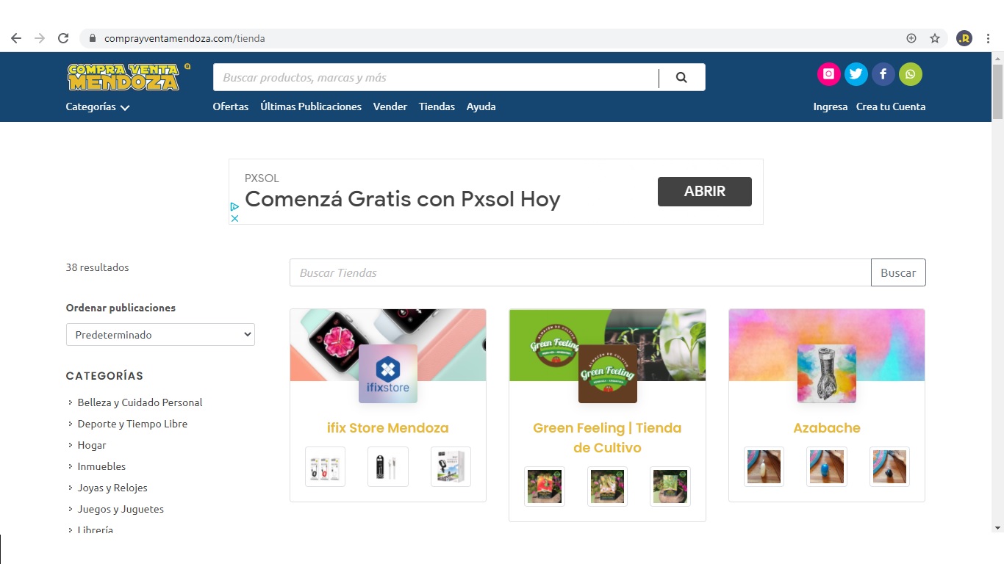This screenshot has width=1004, height=564.
Task: Click the ifixstore logo on the store card
Action: click(x=387, y=373)
